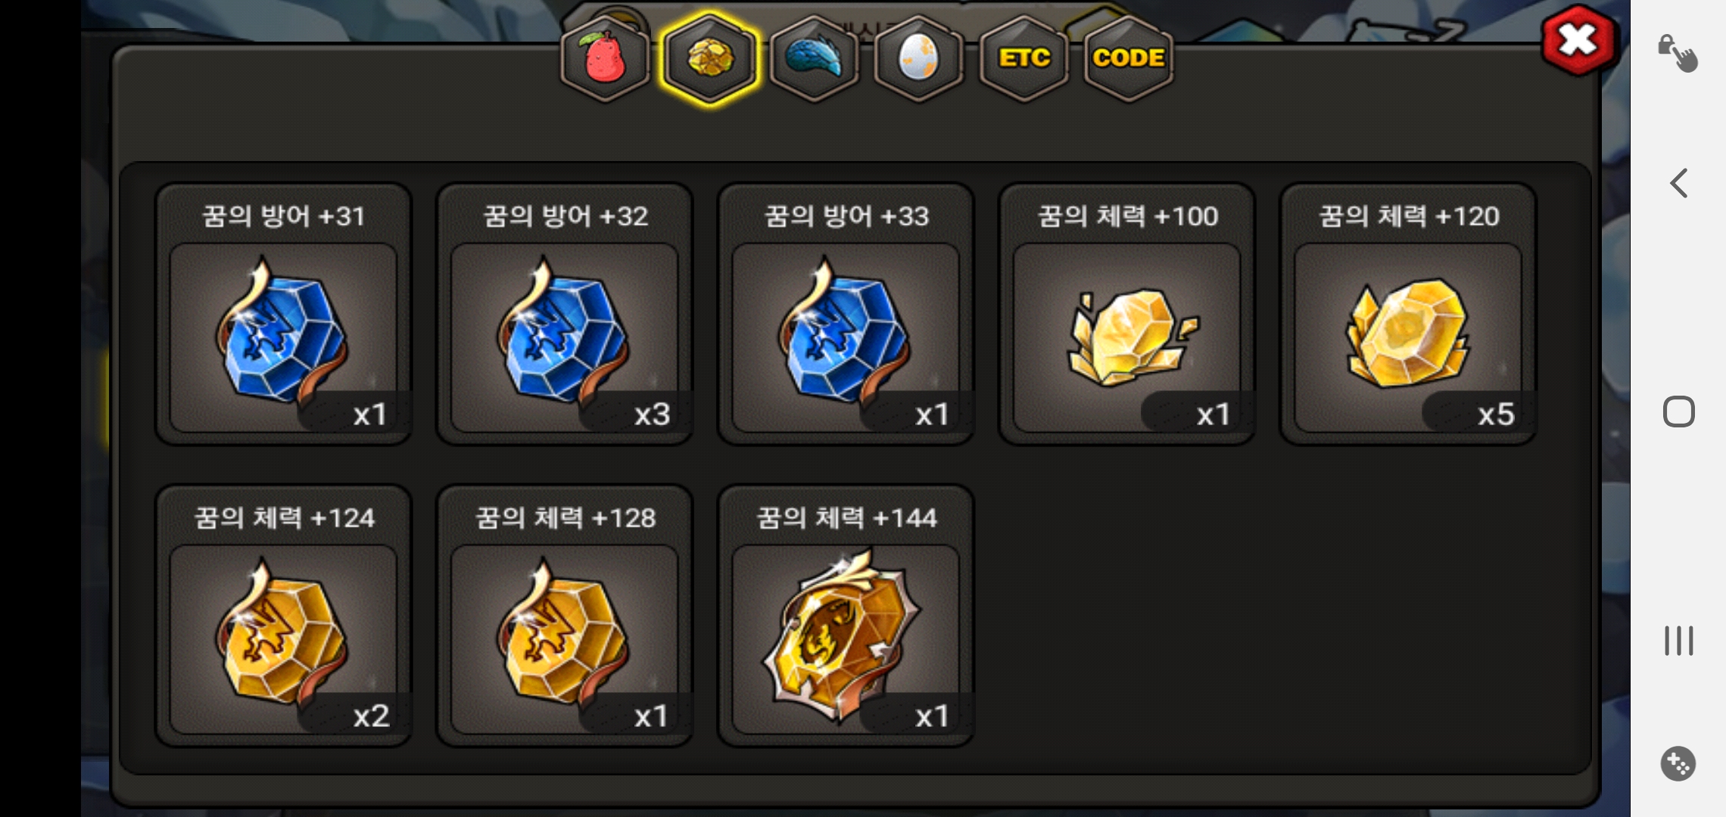Open the game tools controller icon
1726x817 pixels.
pos(1678,763)
